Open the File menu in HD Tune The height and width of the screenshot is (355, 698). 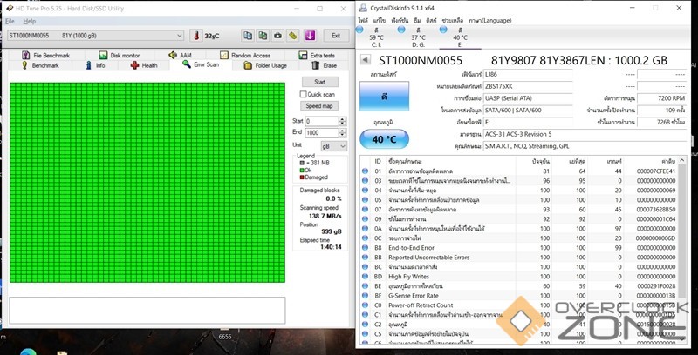10,20
